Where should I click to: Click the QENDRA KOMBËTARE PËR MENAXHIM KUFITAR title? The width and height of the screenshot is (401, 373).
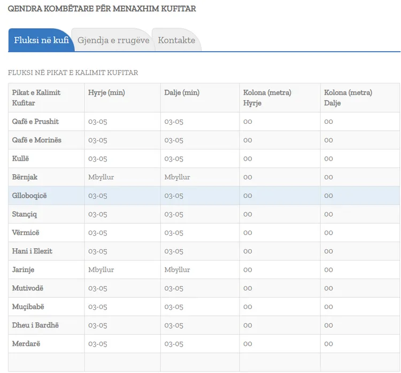(102, 9)
